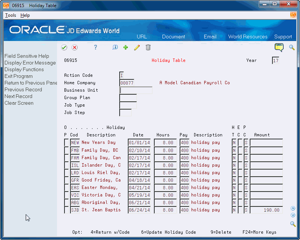The image size is (300, 240).
Task: Click the Group Plan field
Action: click(x=128, y=98)
